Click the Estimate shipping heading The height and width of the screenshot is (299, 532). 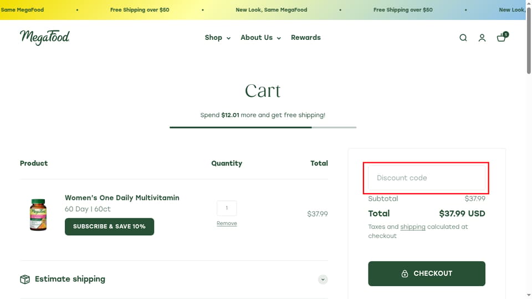point(70,279)
